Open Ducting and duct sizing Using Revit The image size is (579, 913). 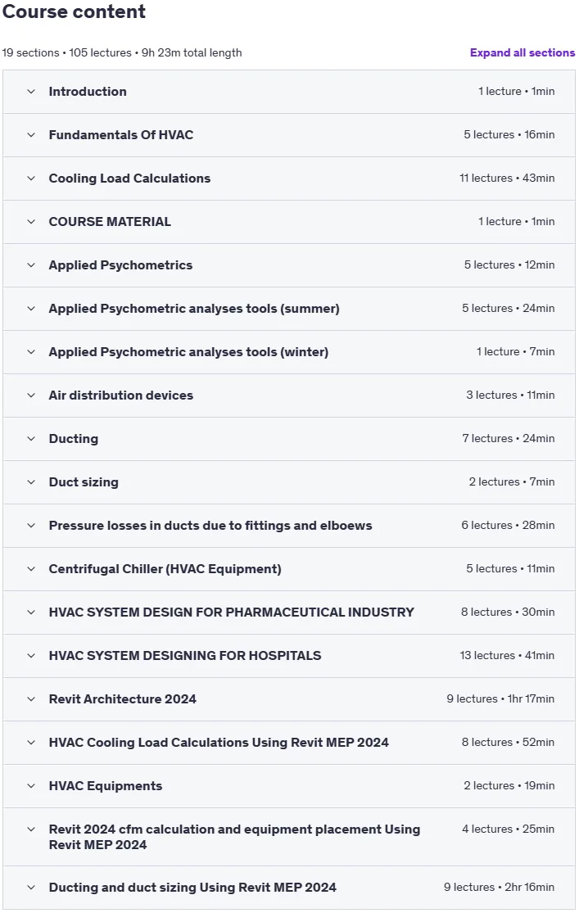click(289, 888)
